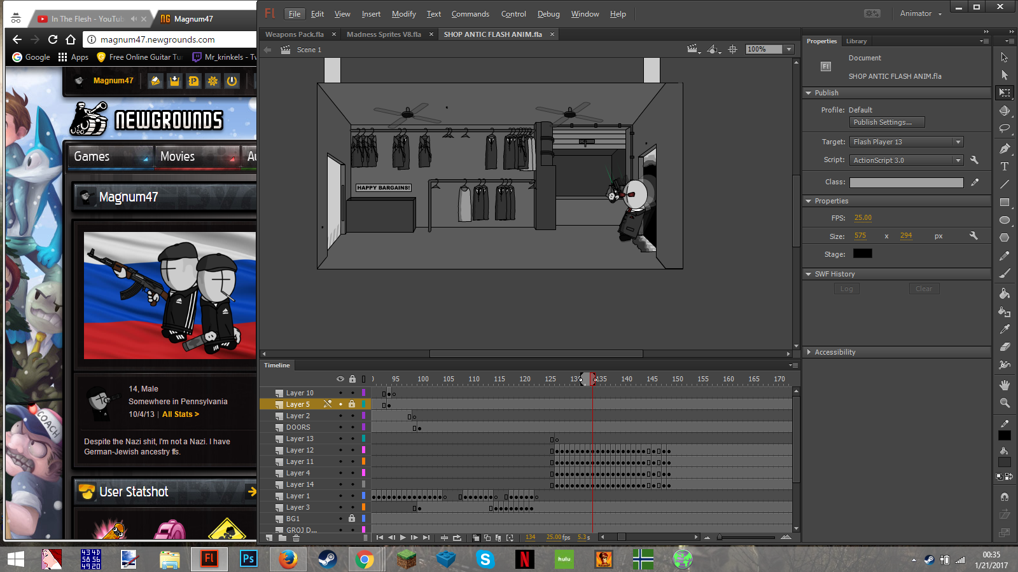Image resolution: width=1018 pixels, height=572 pixels.
Task: Select the Ink Bottle tool
Action: pos(1005,311)
